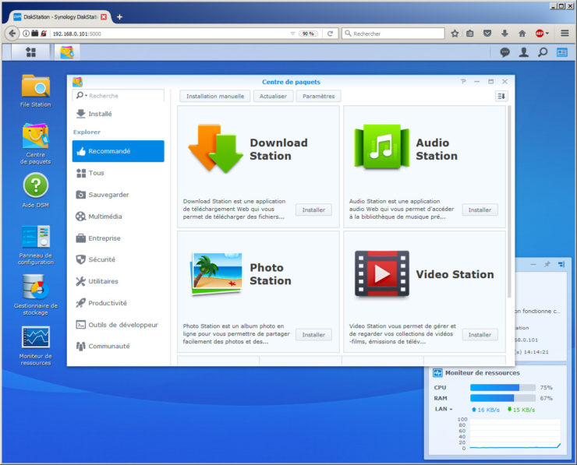
Task: Select the Sécurité category
Action: point(118,259)
